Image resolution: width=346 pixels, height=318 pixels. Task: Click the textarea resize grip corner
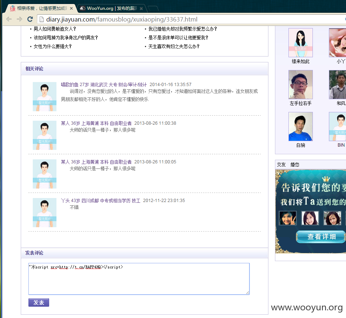click(x=248, y=293)
